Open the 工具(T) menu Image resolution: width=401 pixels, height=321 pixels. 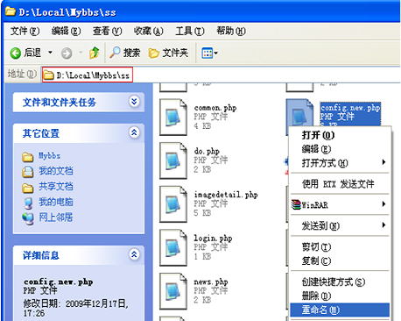[x=190, y=31]
